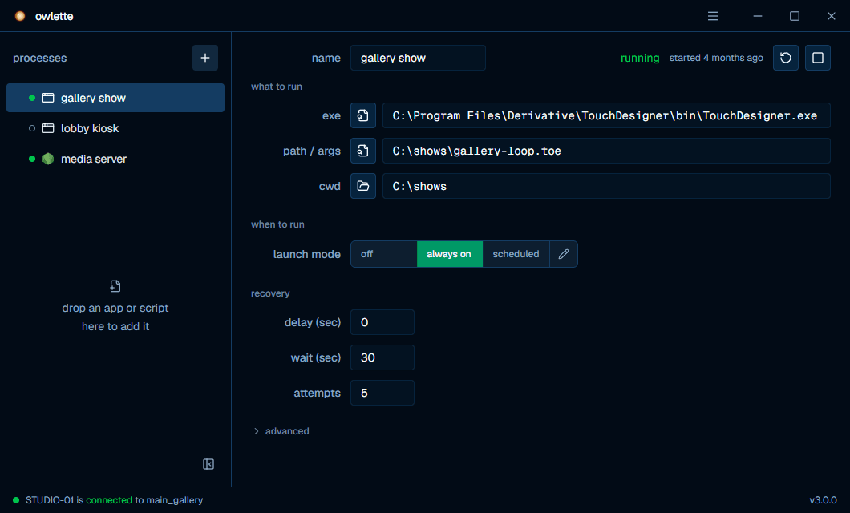Click green connection status dot

pyautogui.click(x=16, y=500)
